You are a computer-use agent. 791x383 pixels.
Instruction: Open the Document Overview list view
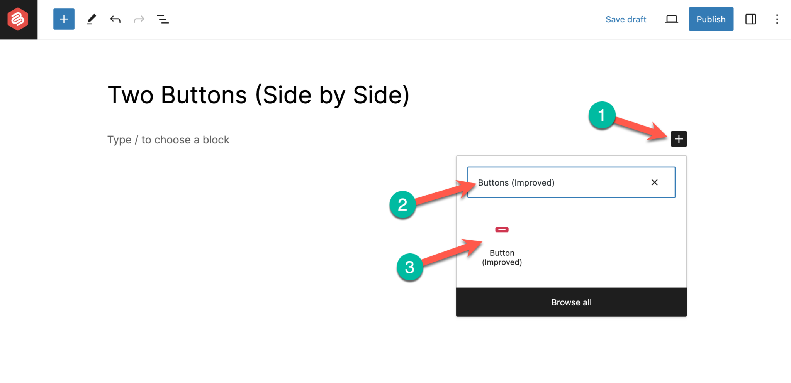tap(163, 19)
